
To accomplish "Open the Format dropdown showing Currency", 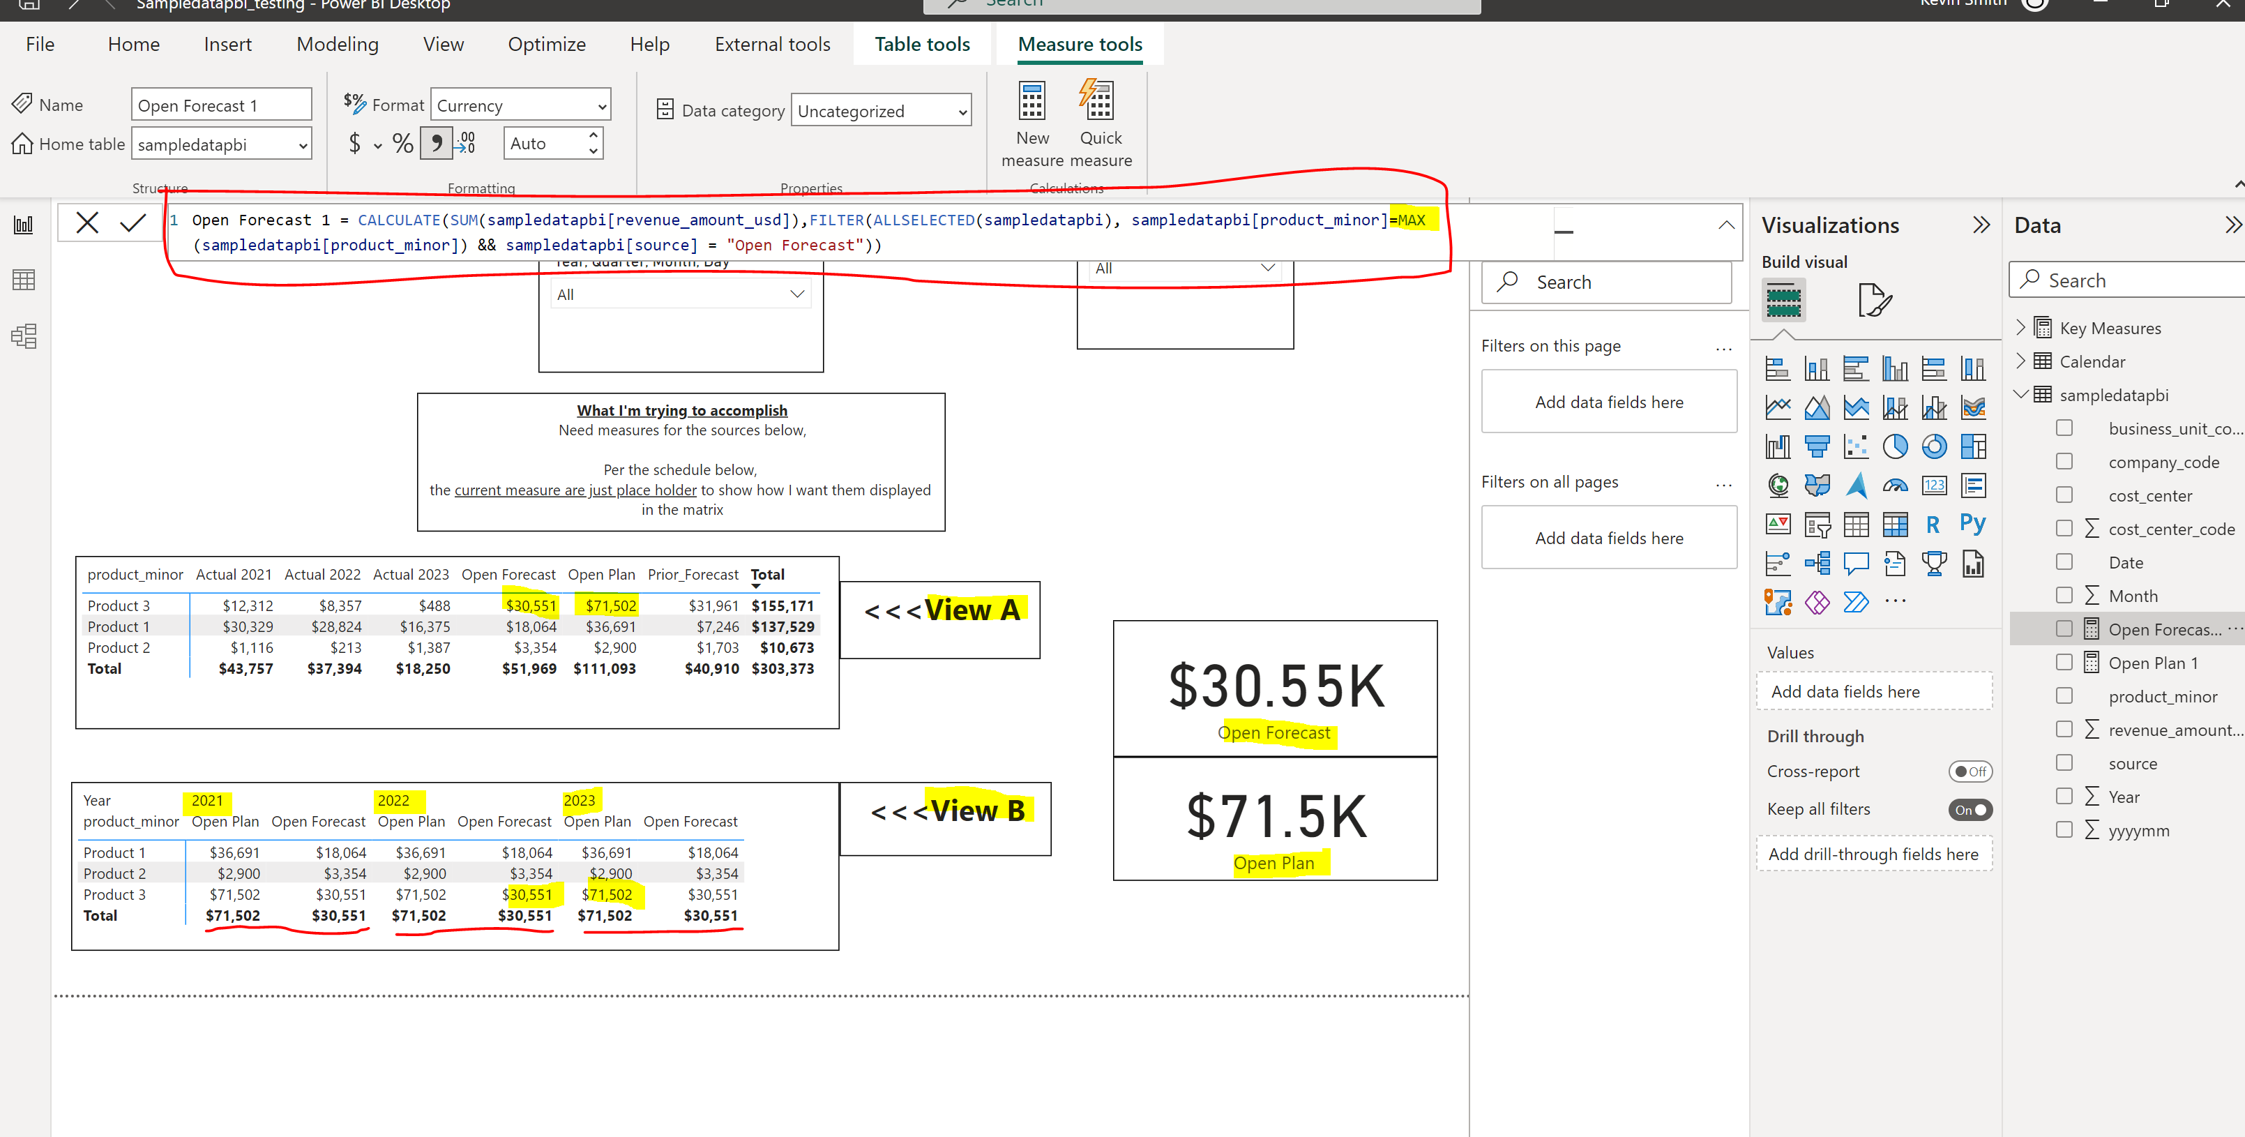I will [x=520, y=105].
